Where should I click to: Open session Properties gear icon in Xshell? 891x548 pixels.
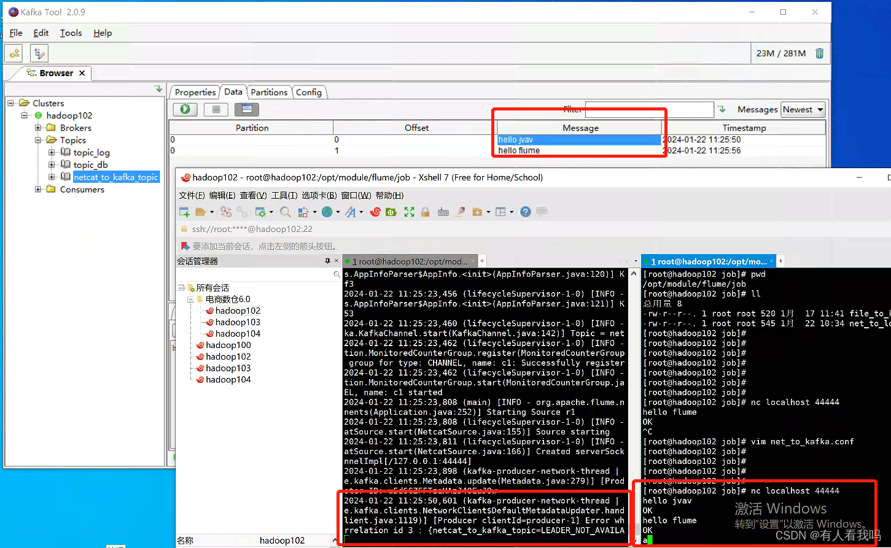[260, 212]
